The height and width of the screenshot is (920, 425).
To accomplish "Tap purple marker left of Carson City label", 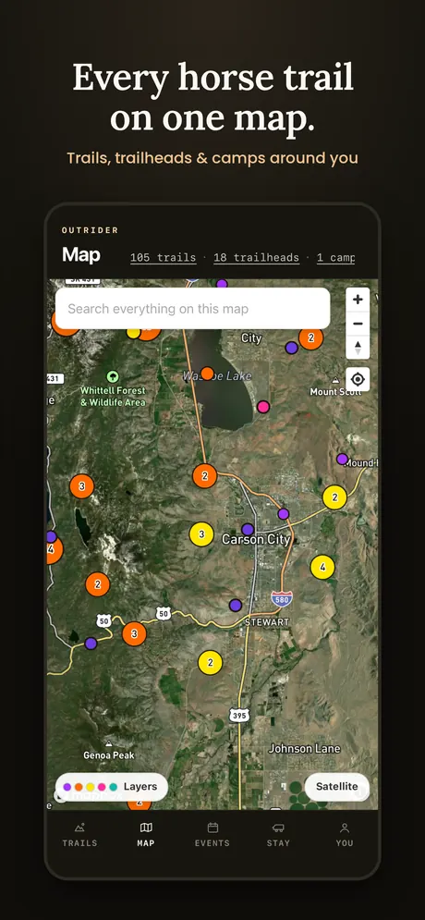I will [248, 529].
